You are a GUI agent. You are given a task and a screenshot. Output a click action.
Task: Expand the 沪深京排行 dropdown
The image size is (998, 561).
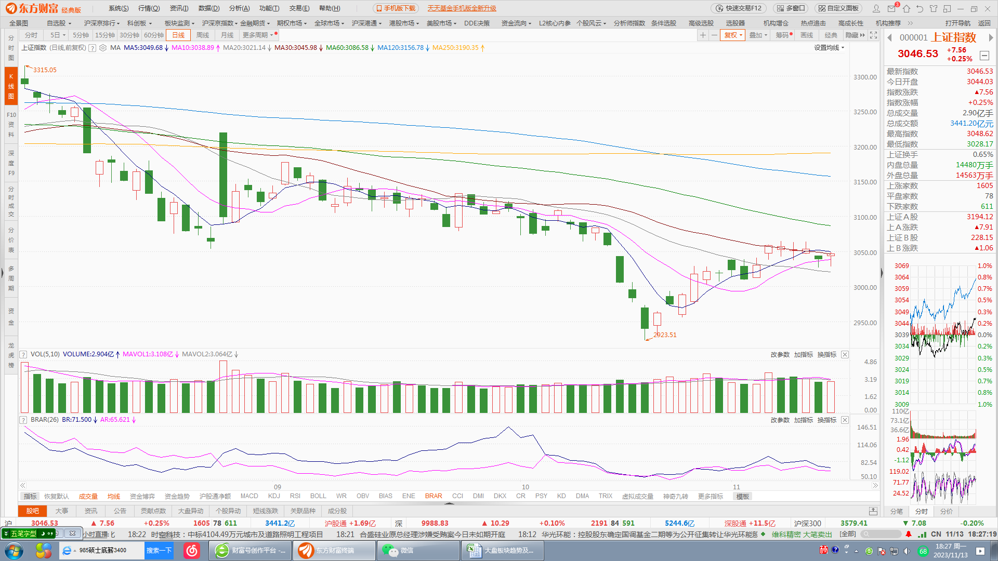tap(102, 23)
